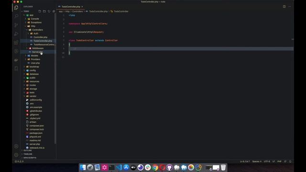
Task: Open Launchpad from the Dock
Action: (90, 167)
